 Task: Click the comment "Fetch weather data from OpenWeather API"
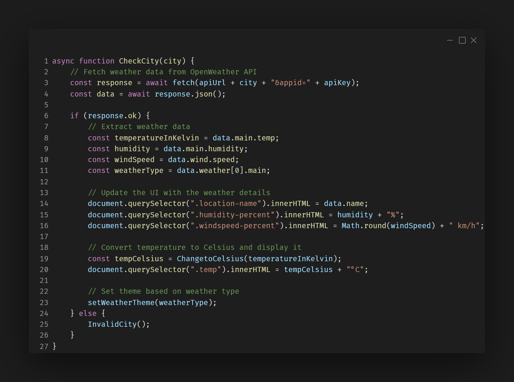[164, 72]
